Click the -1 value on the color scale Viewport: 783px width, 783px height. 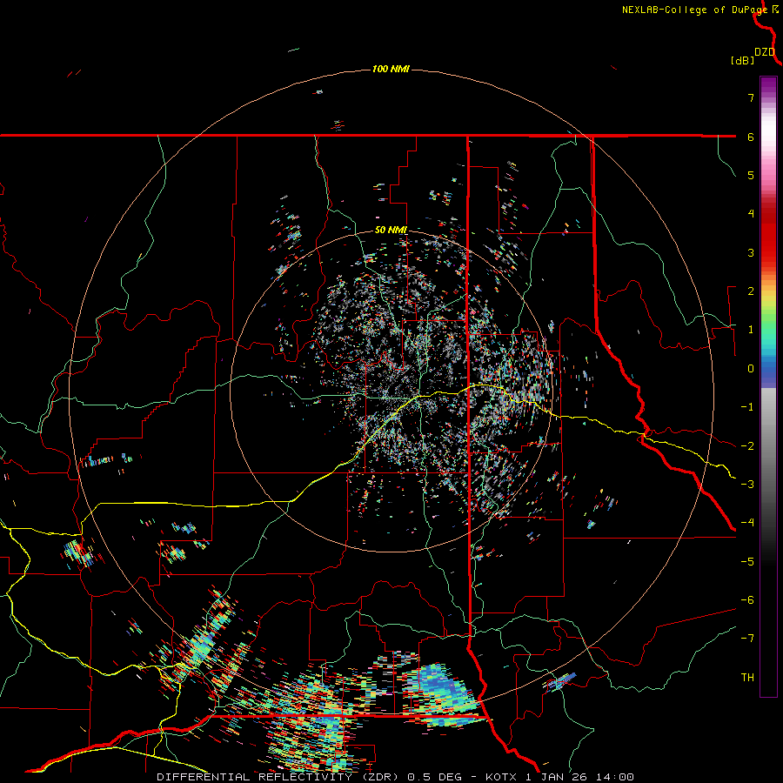click(747, 407)
